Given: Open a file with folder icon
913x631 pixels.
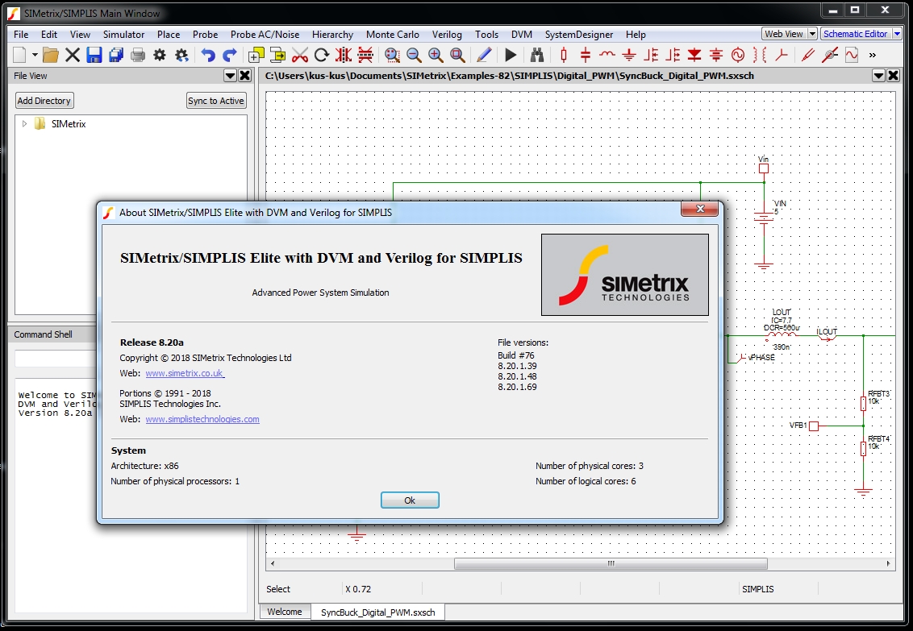Looking at the screenshot, I should pyautogui.click(x=51, y=56).
